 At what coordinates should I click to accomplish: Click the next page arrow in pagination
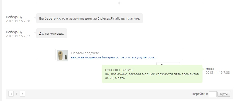click(x=22, y=94)
